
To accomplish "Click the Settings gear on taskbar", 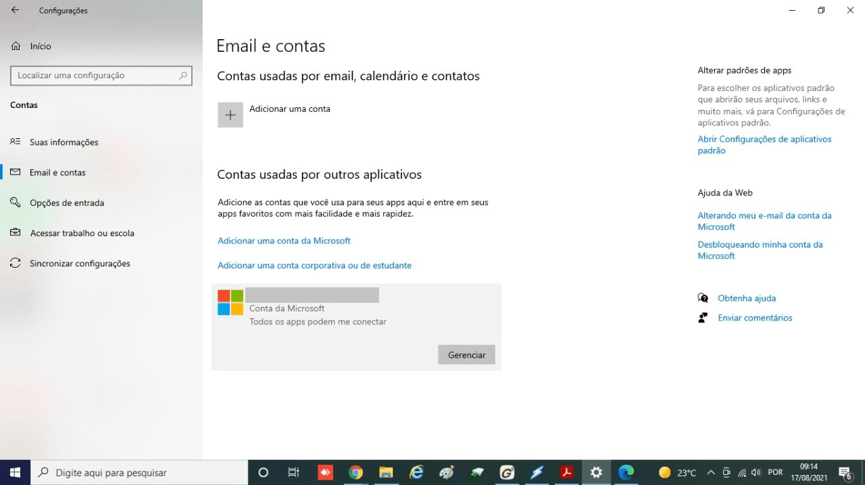I will [x=596, y=473].
